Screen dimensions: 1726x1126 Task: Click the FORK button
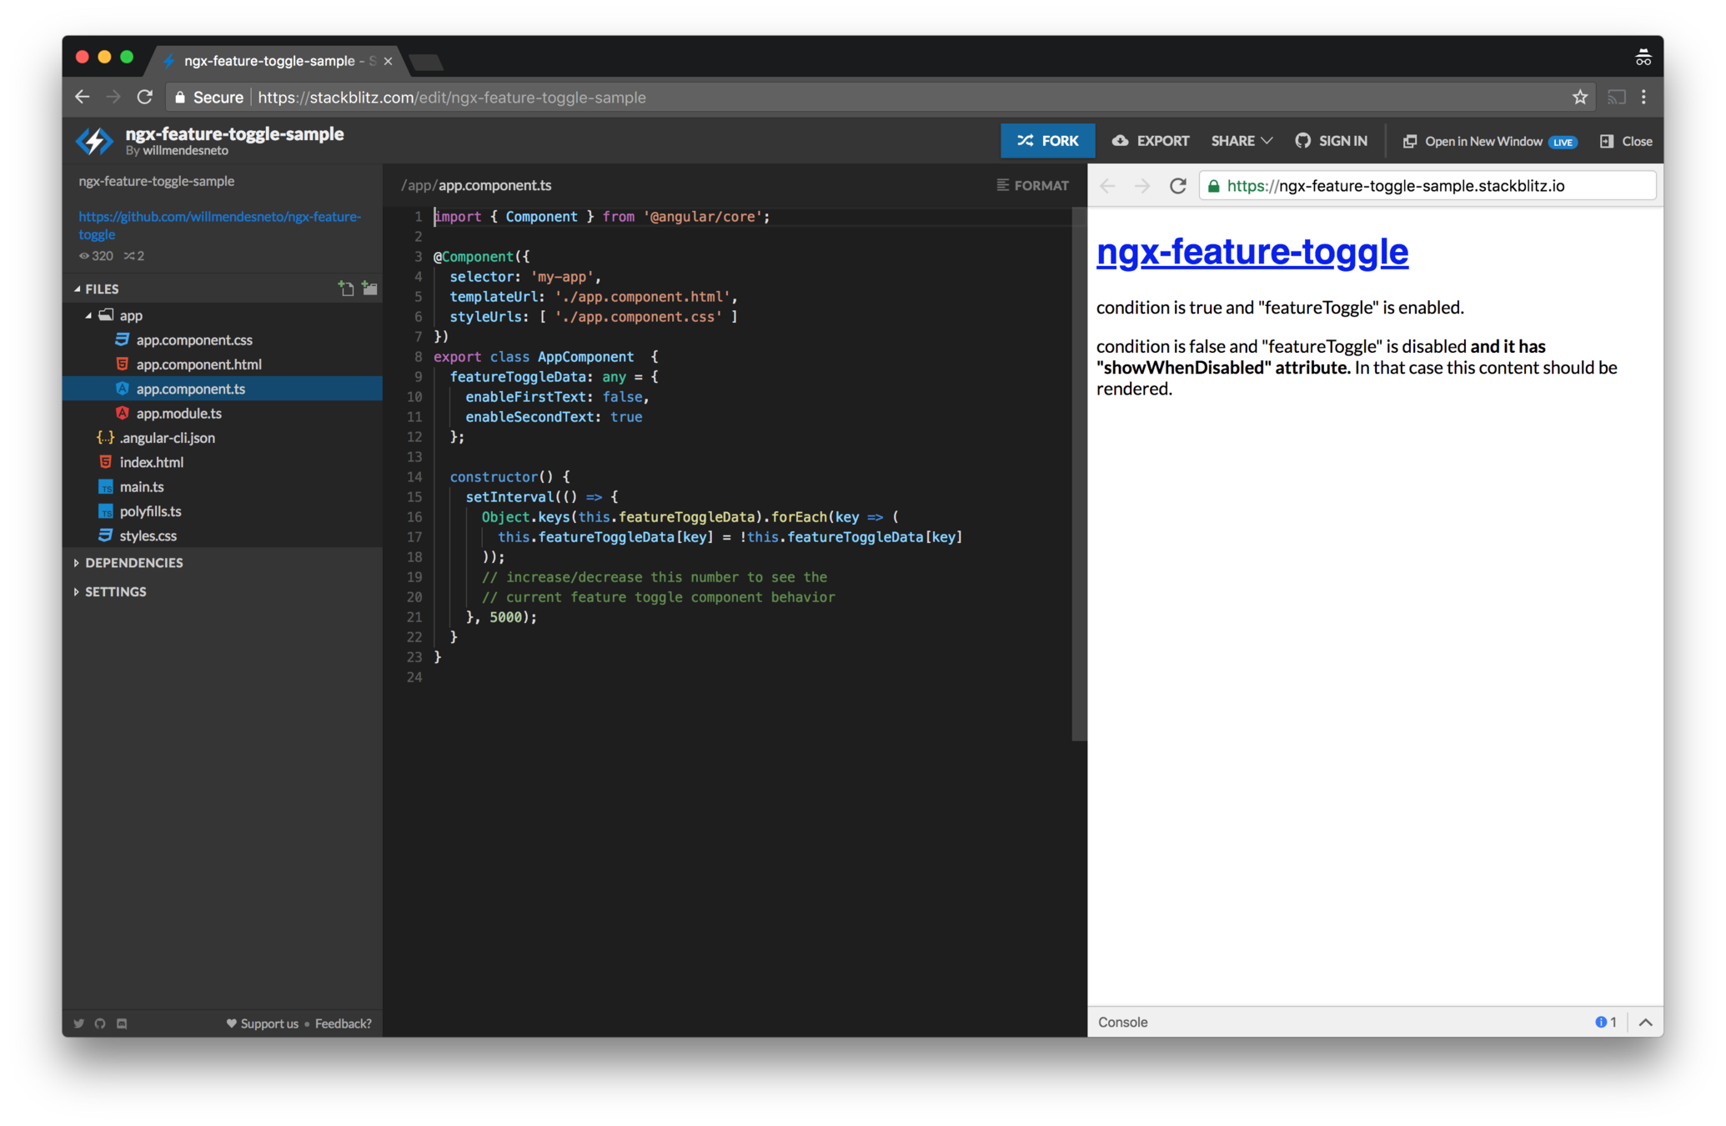pos(1047,141)
